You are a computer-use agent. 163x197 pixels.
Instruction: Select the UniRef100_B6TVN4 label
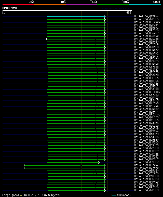[x=146, y=106]
